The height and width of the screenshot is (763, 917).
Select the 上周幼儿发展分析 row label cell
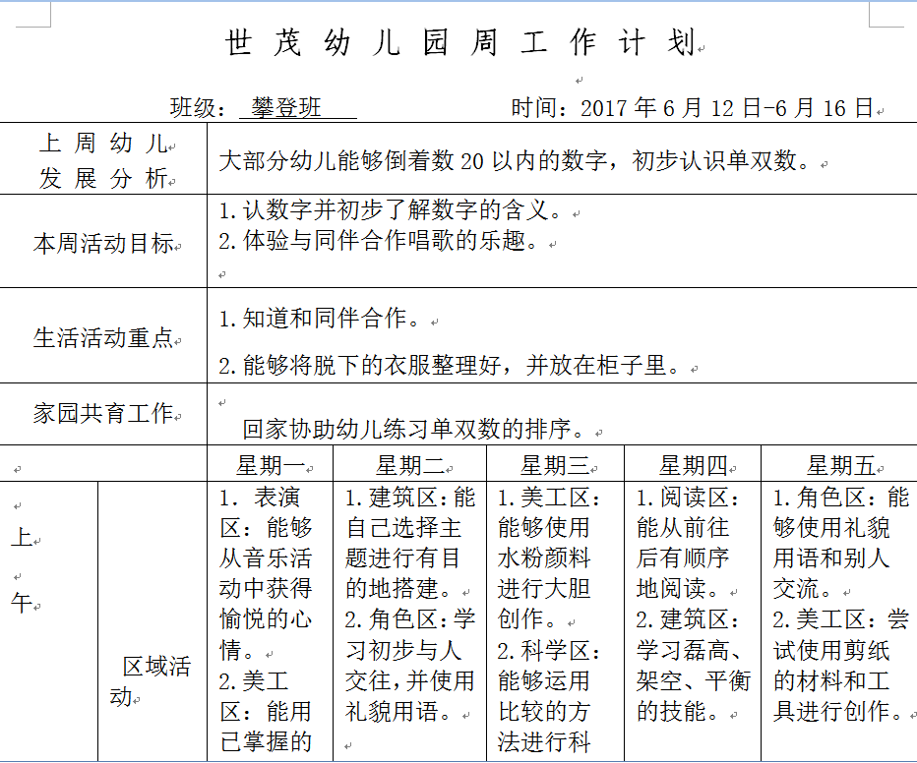tap(103, 160)
